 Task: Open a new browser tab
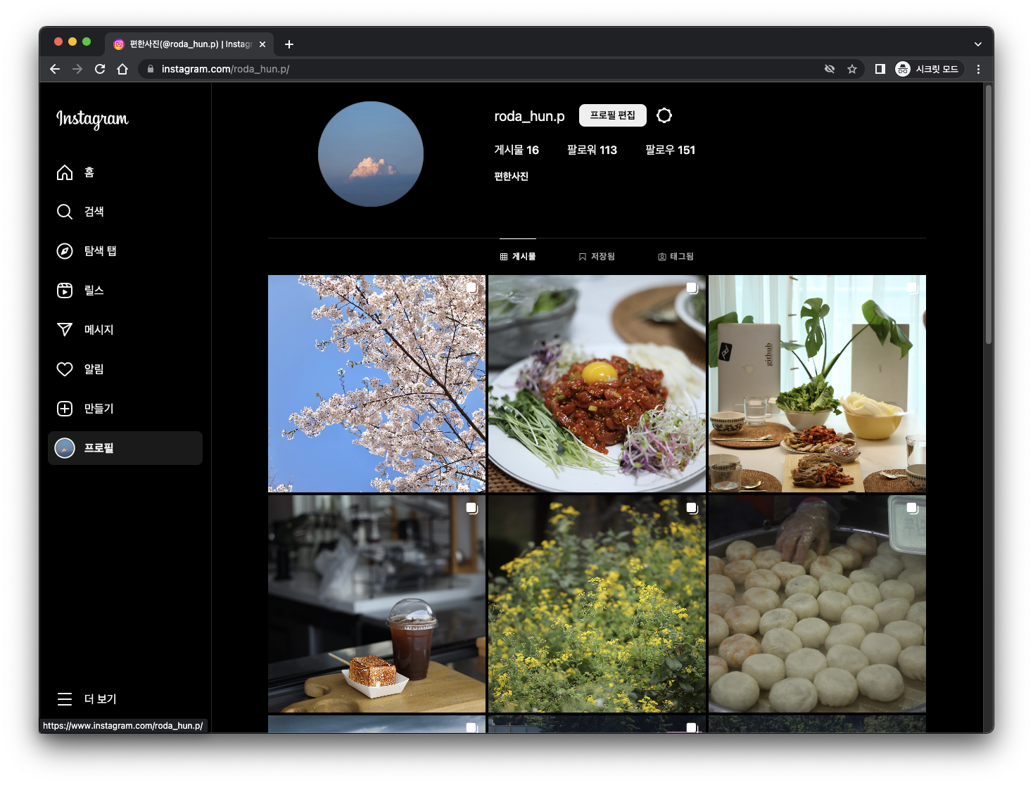[x=289, y=44]
